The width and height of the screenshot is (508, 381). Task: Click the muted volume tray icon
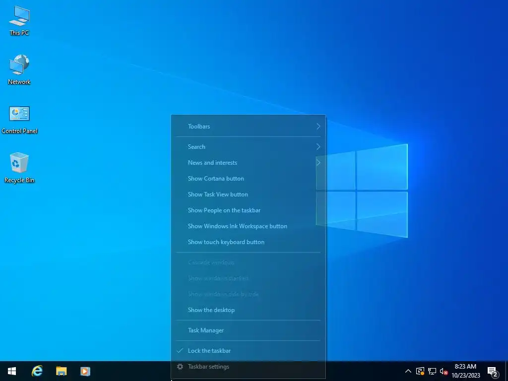444,371
